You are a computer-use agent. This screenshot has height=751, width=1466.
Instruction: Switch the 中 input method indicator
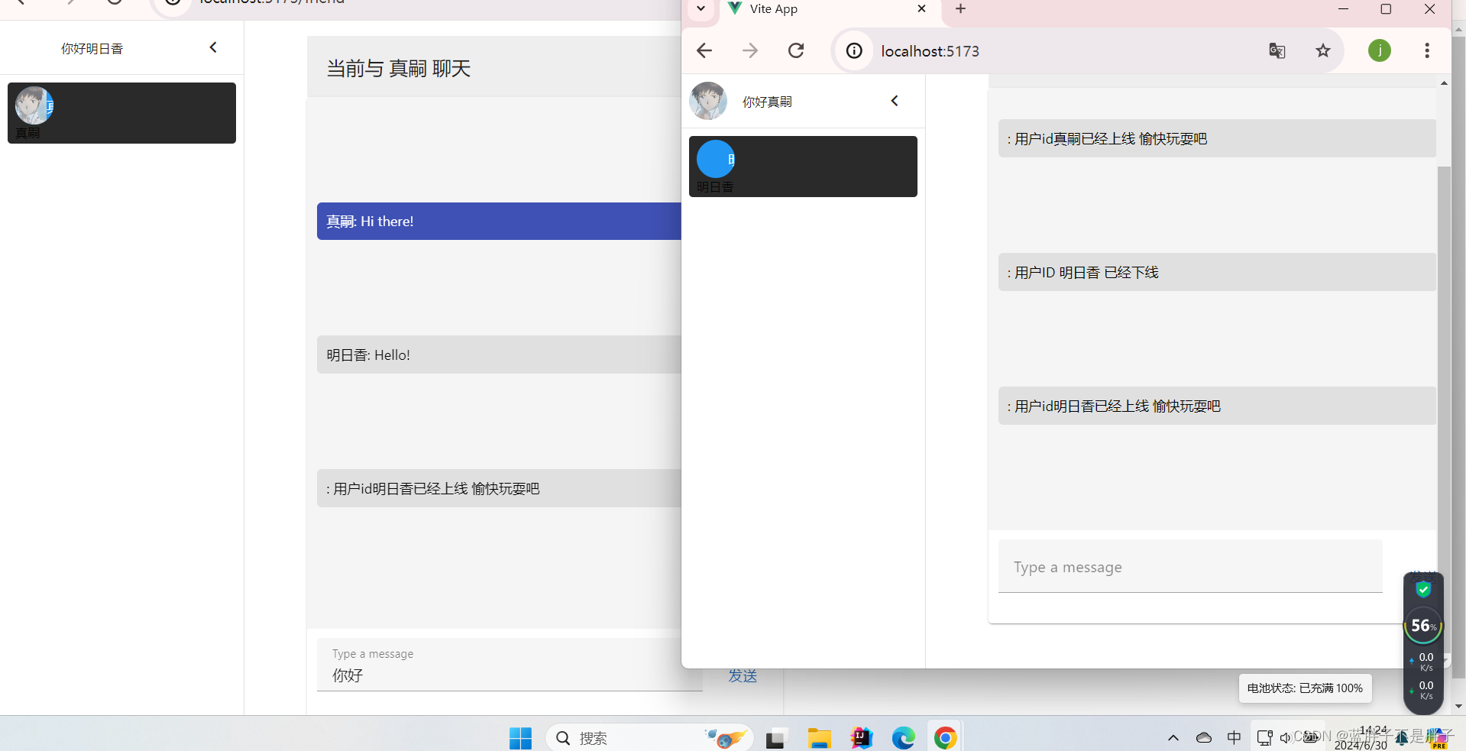(x=1235, y=738)
